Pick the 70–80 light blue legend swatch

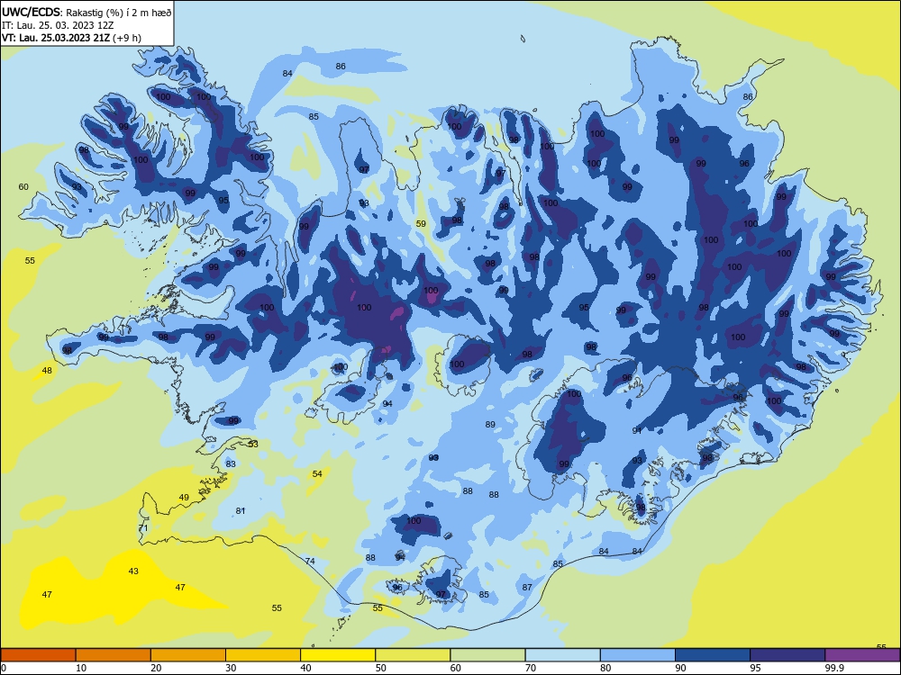click(x=562, y=655)
